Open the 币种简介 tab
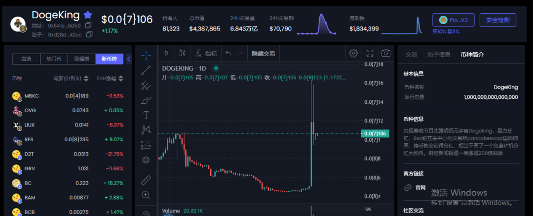Screen dimensions: 533x216 click(x=472, y=54)
